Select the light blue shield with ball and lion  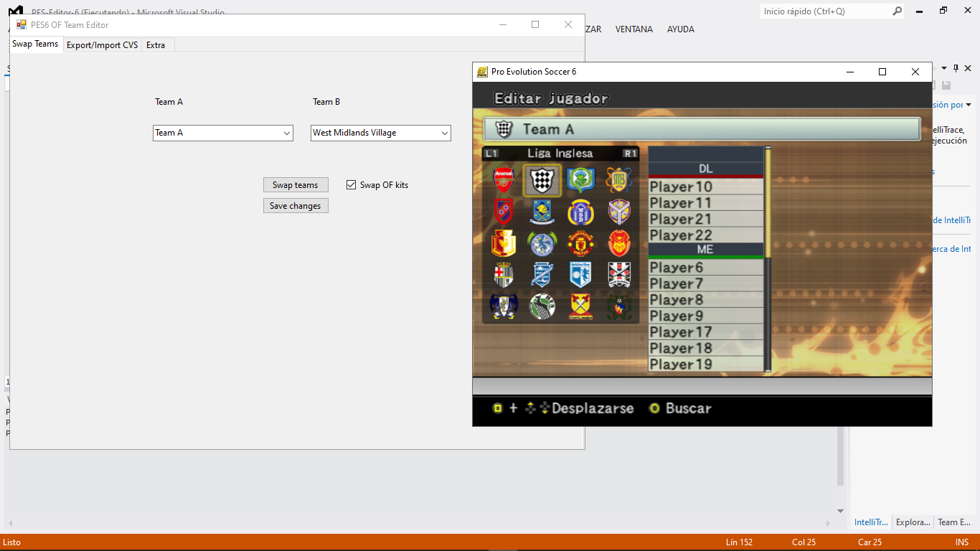click(580, 275)
